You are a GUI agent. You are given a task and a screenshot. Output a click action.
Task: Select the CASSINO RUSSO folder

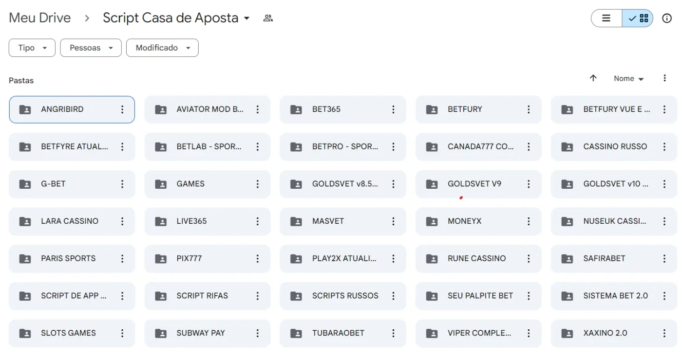[x=614, y=147]
